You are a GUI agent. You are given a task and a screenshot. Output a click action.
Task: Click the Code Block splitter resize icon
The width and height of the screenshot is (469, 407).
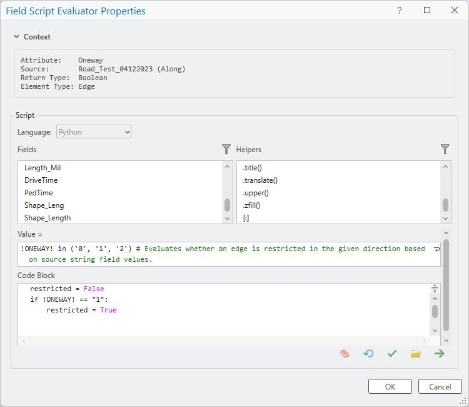coord(435,289)
